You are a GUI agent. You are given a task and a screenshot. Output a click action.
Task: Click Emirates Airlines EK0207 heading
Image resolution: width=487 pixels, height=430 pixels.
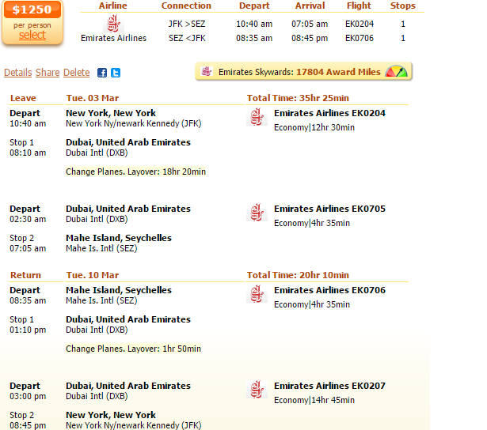pos(329,386)
